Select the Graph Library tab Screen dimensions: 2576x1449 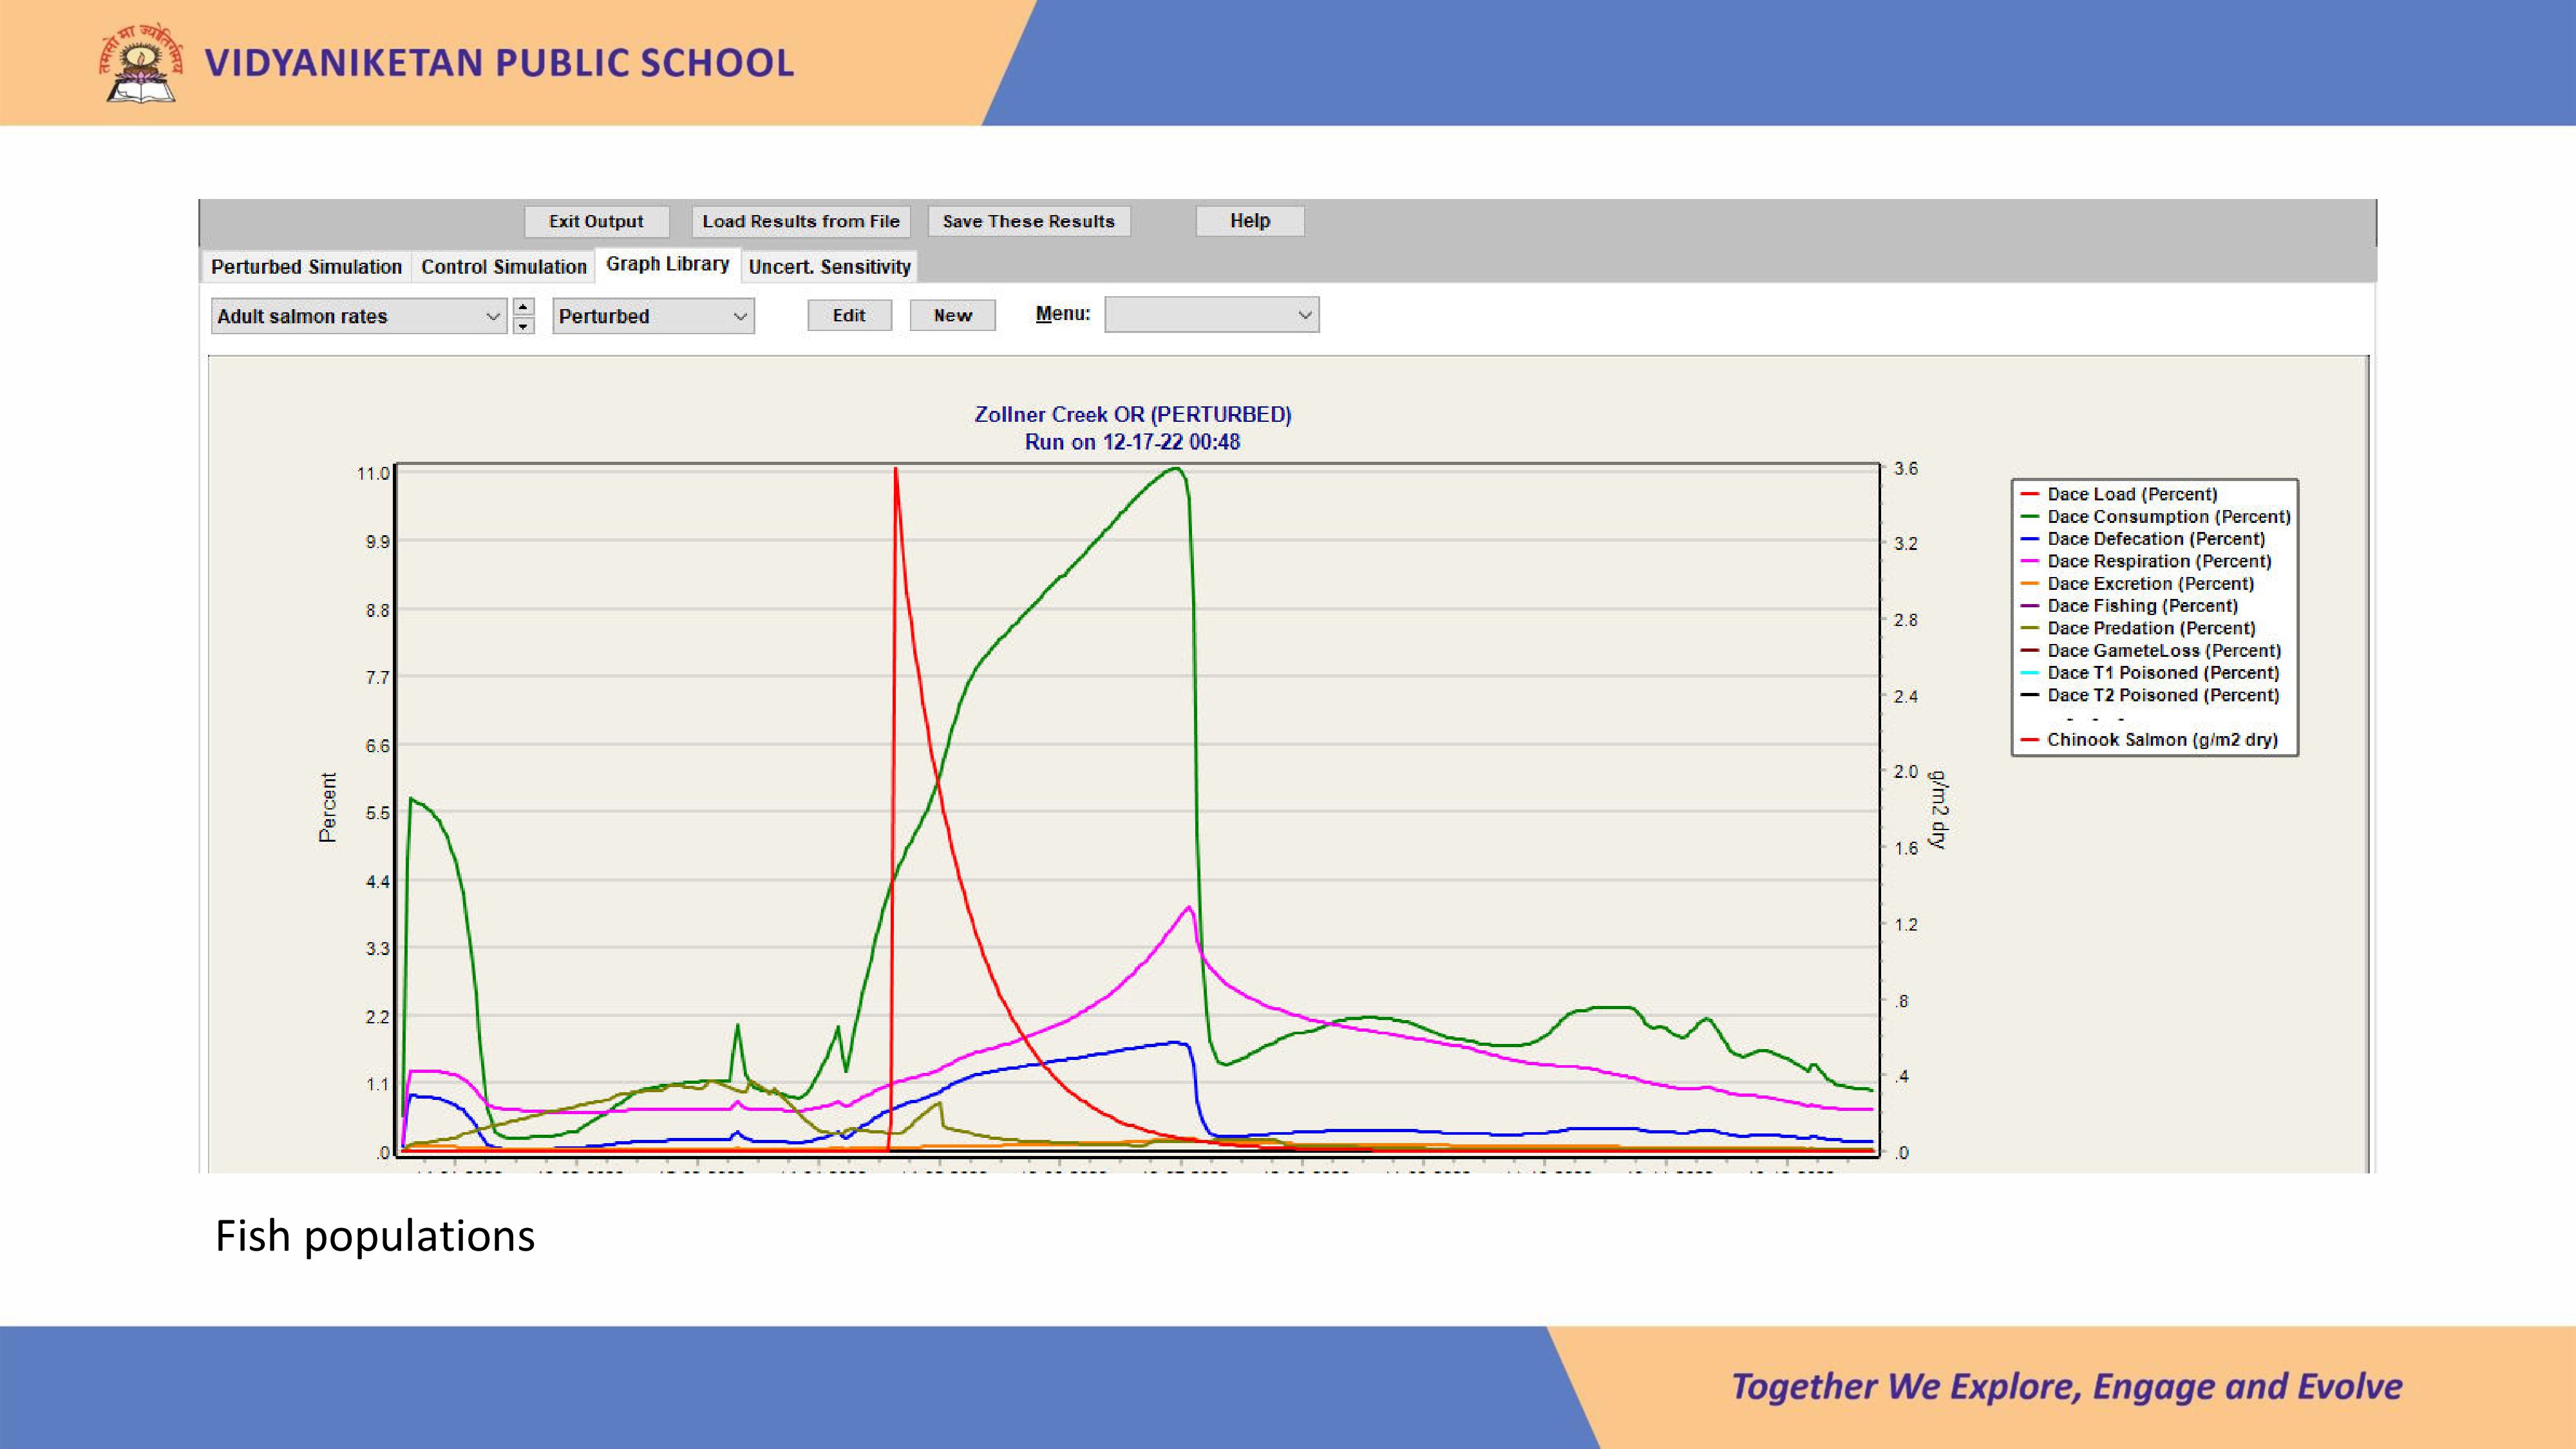point(667,264)
